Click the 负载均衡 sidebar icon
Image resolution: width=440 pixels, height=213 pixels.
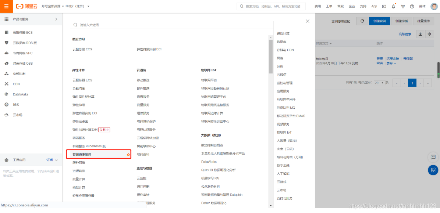(x=7, y=74)
